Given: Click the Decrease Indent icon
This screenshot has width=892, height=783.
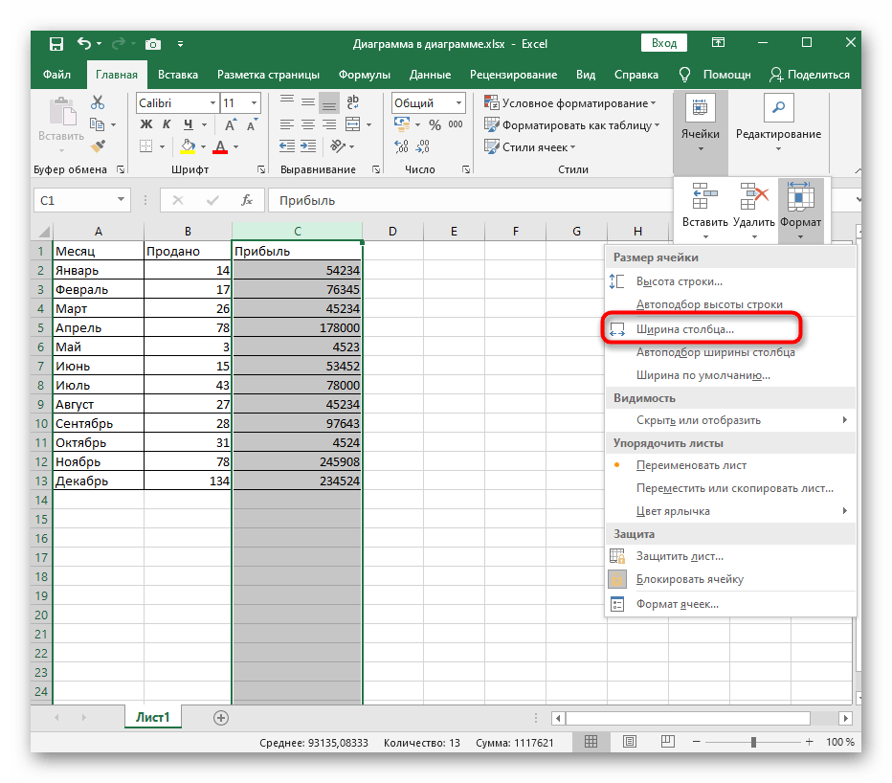Looking at the screenshot, I should pos(287,146).
